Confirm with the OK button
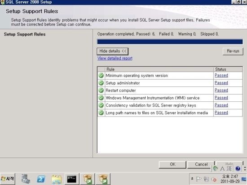 (172, 164)
